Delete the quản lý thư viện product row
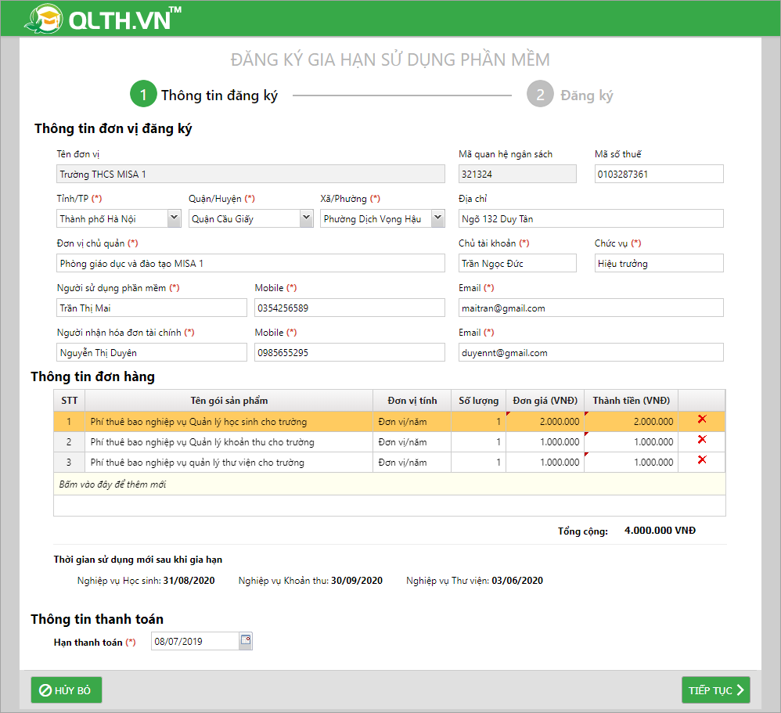This screenshot has height=713, width=781. pyautogui.click(x=702, y=460)
